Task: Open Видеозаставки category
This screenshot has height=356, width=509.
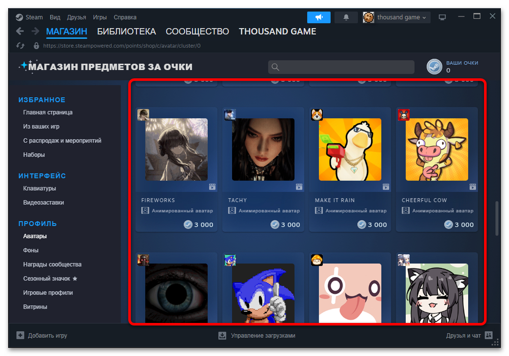Action: pos(43,202)
